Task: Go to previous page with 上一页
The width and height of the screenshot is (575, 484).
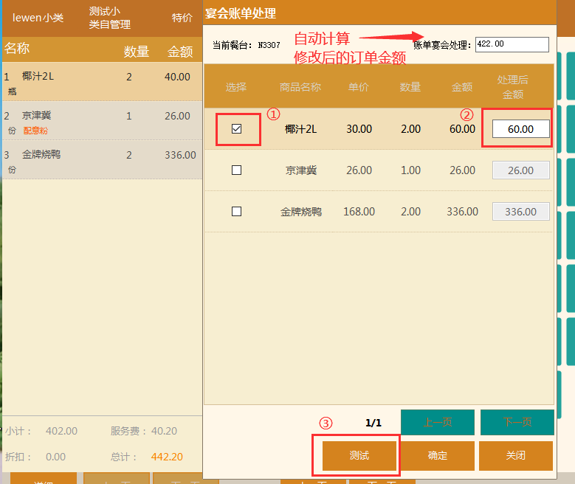Action: 437,422
